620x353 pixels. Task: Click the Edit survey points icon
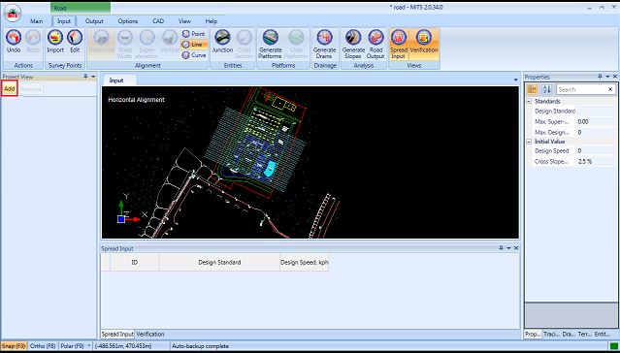pyautogui.click(x=75, y=37)
